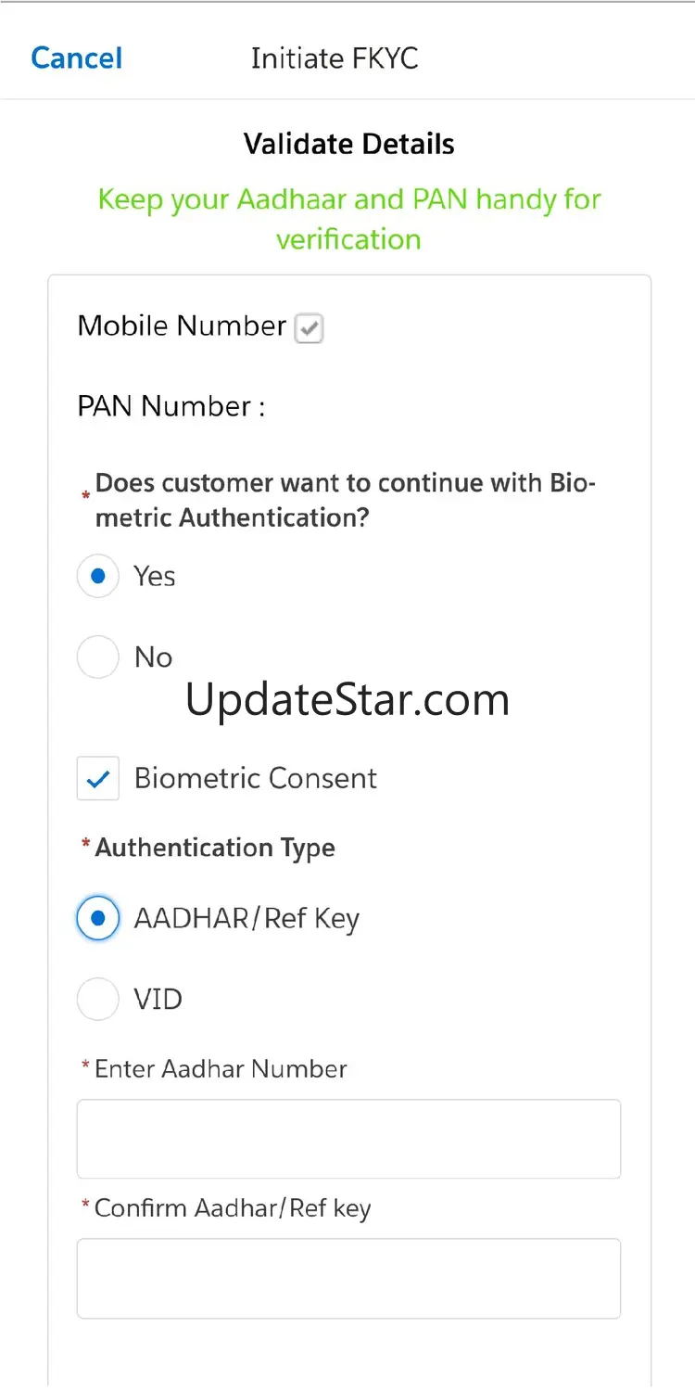695x1391 pixels.
Task: Focus the Confirm Aadhar/Ref key input field
Action: tap(348, 1278)
